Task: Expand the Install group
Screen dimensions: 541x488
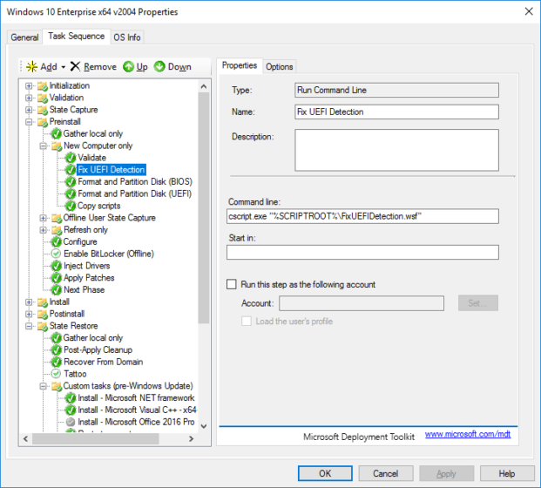Action: [x=29, y=302]
